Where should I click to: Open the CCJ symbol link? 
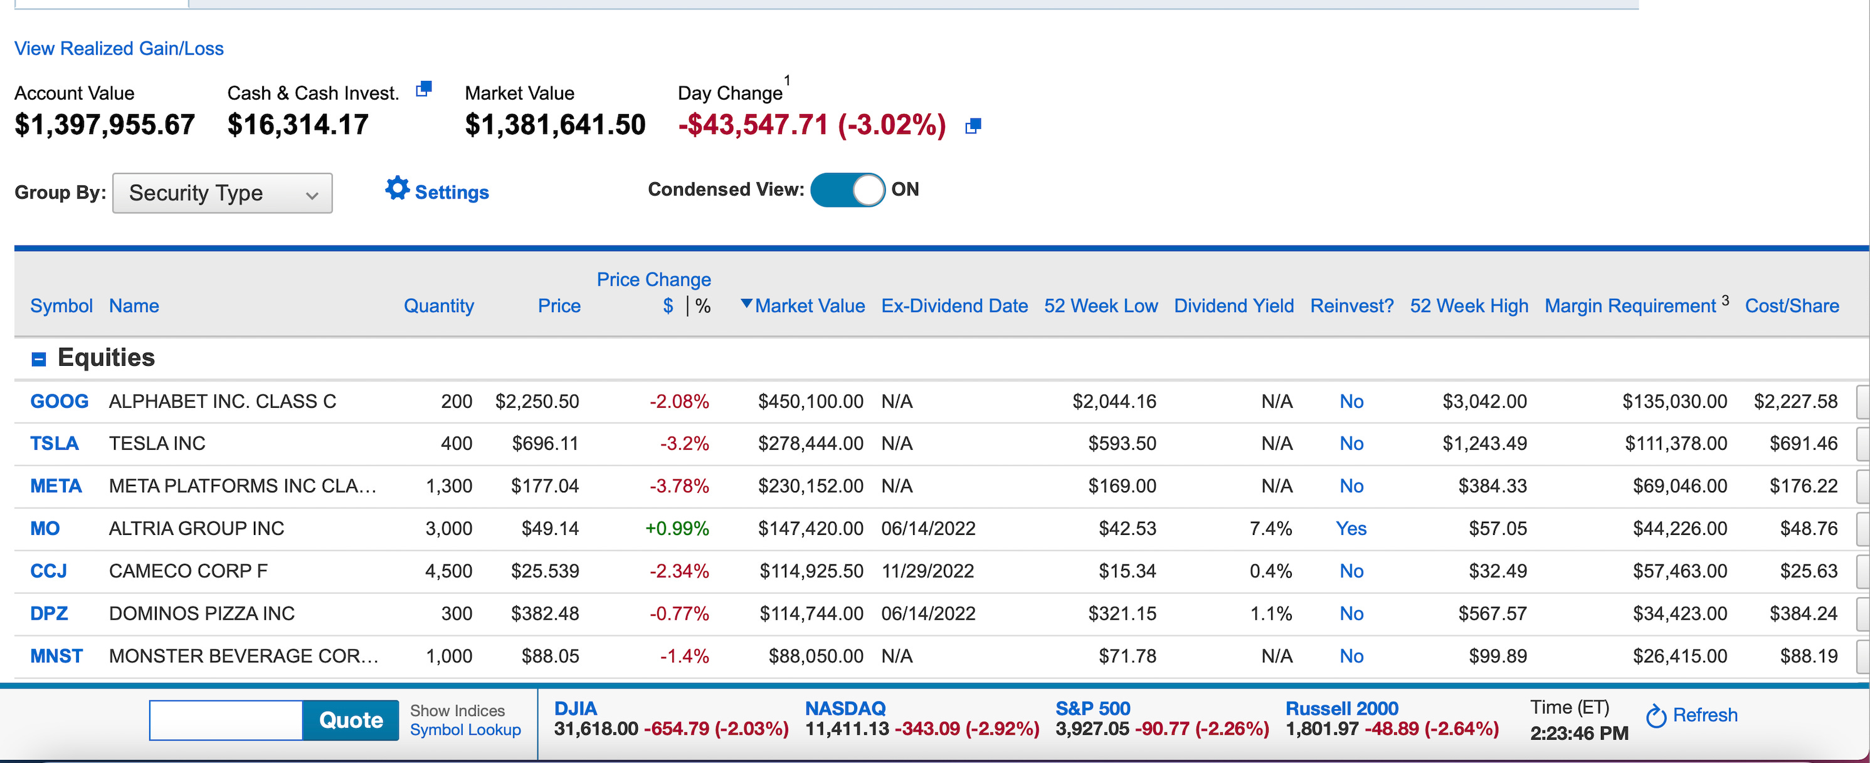point(49,571)
